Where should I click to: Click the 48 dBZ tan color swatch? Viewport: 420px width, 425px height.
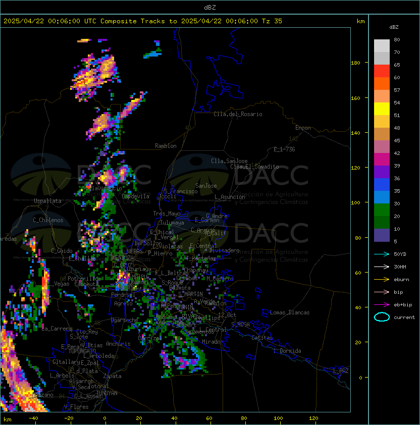[382, 134]
